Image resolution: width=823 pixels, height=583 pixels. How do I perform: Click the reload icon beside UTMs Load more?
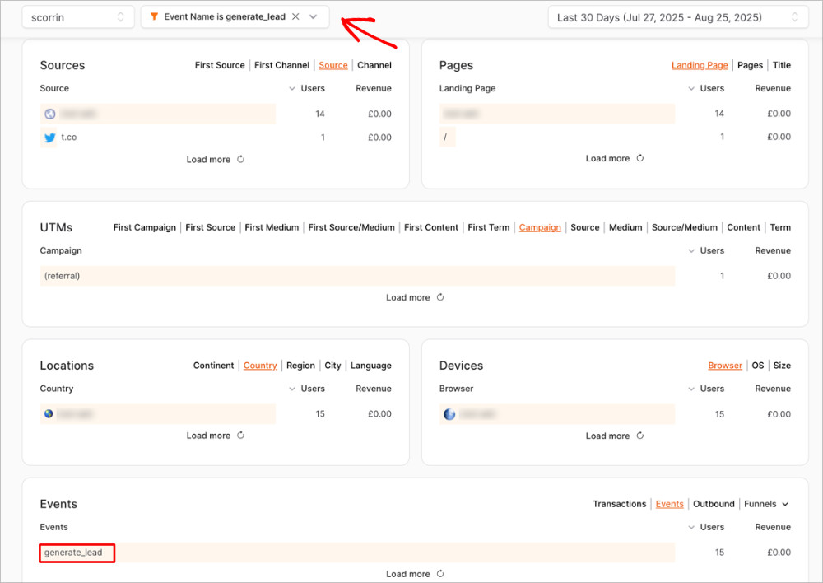[x=440, y=297]
